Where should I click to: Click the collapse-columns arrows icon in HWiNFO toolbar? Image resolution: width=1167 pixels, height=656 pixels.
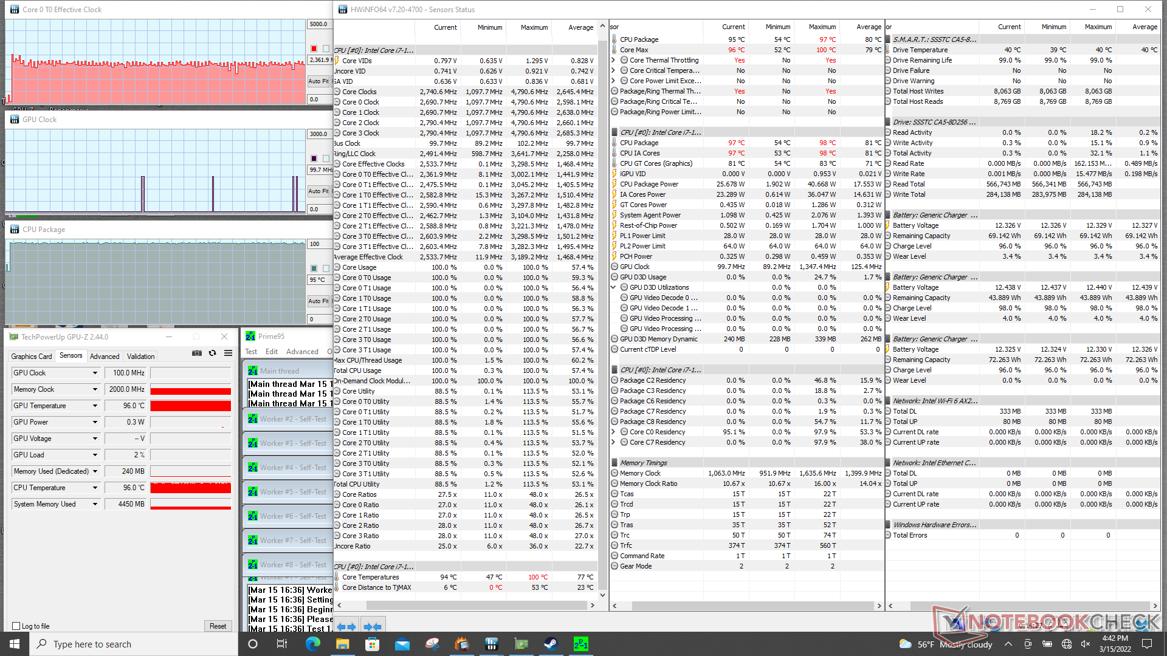(x=372, y=626)
